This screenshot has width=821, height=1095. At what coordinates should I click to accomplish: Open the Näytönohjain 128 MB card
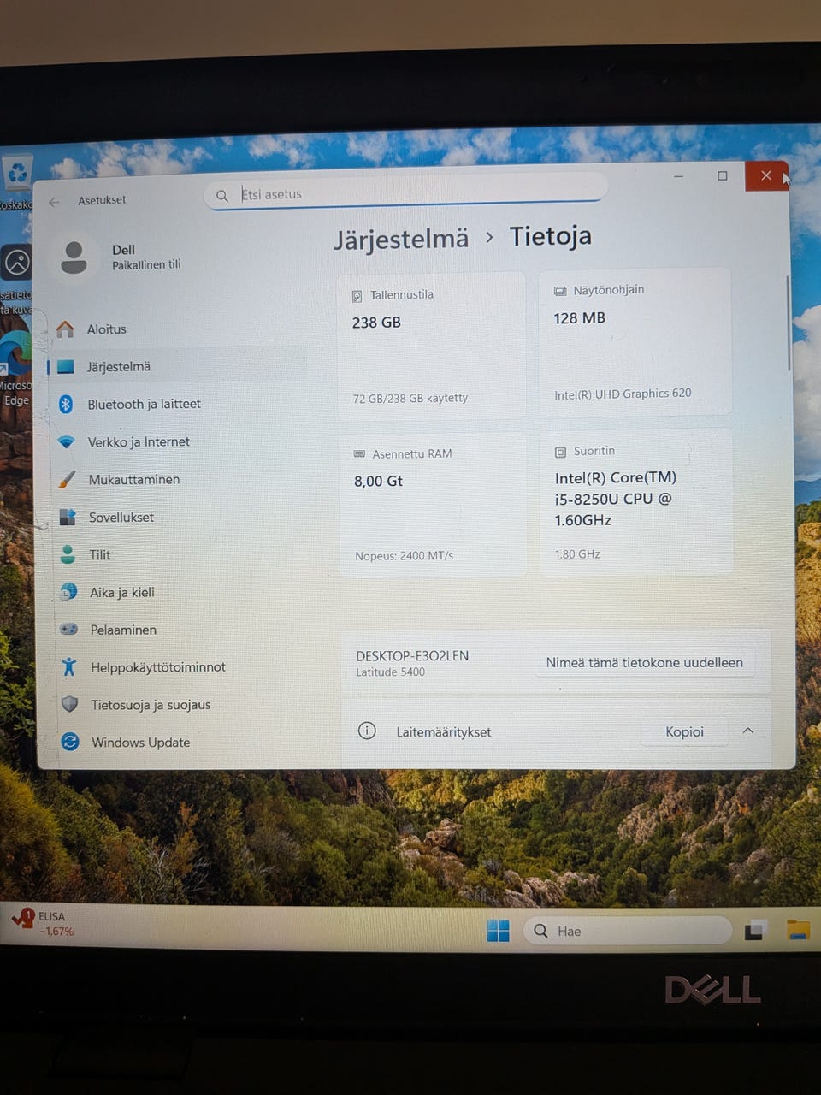(635, 342)
